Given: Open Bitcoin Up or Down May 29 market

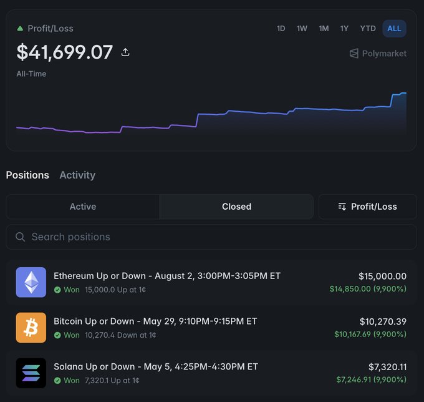Looking at the screenshot, I should 155,321.
